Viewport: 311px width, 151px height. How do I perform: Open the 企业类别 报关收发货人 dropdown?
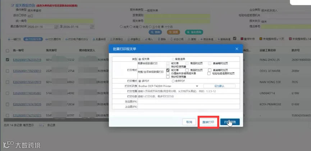click(286, 10)
